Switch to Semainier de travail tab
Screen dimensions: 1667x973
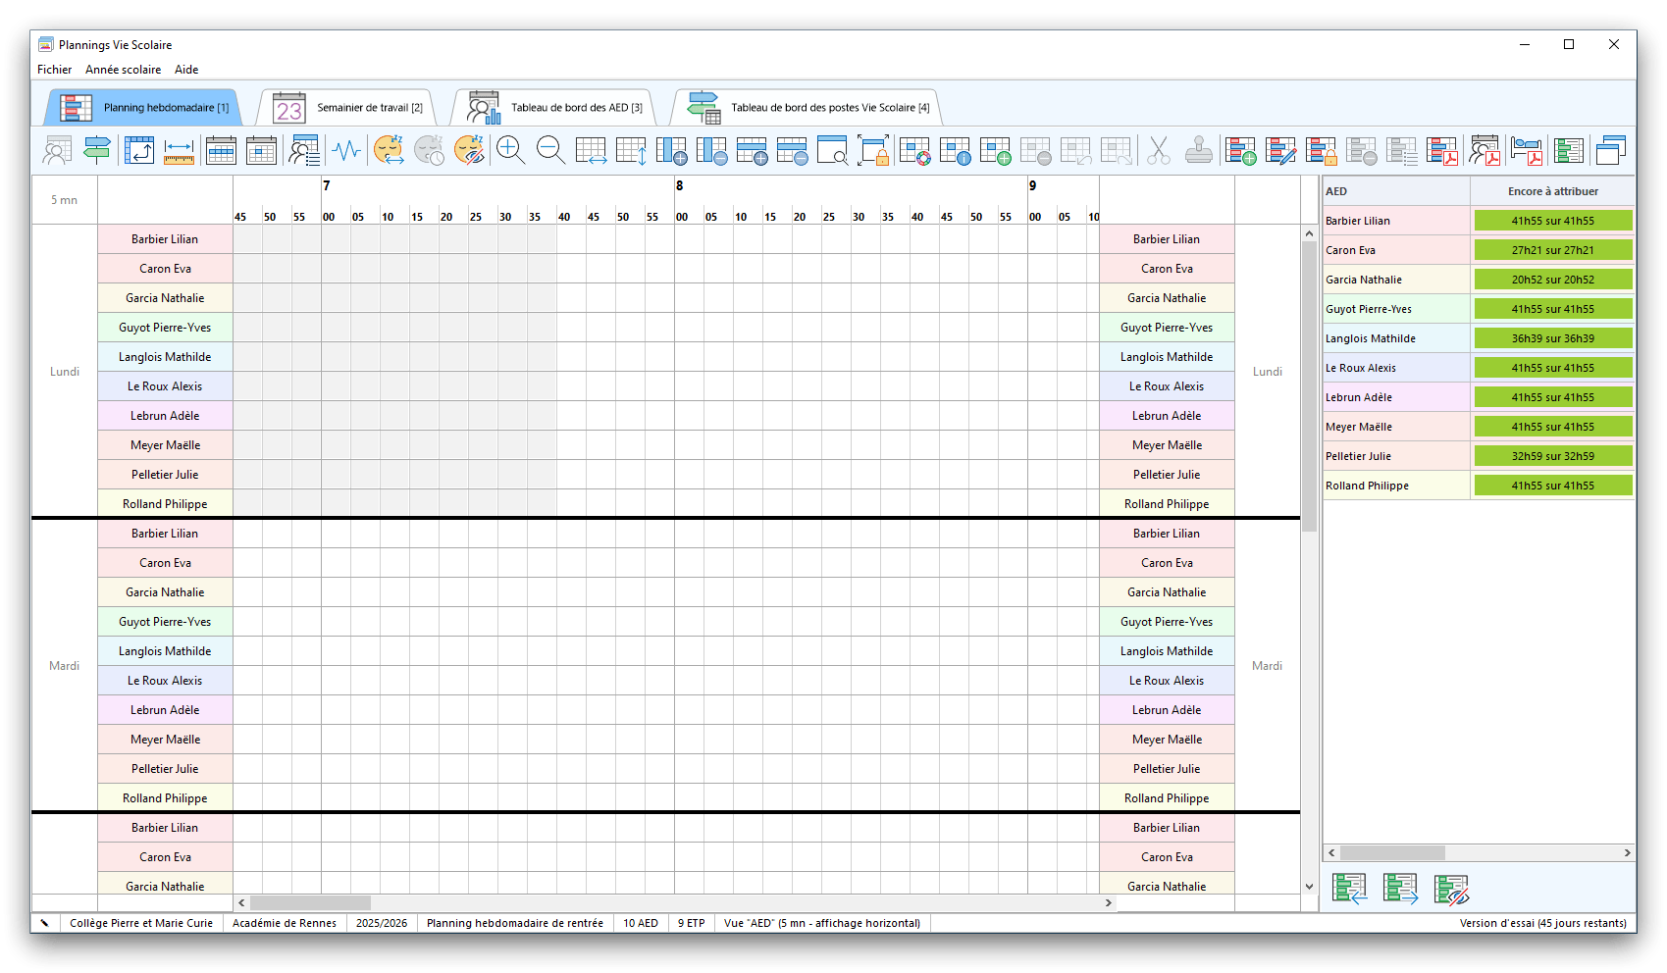(348, 108)
